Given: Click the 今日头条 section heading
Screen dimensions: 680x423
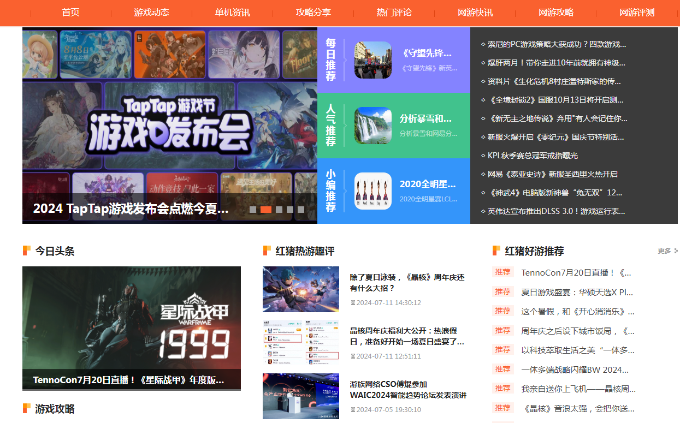Looking at the screenshot, I should tap(55, 251).
